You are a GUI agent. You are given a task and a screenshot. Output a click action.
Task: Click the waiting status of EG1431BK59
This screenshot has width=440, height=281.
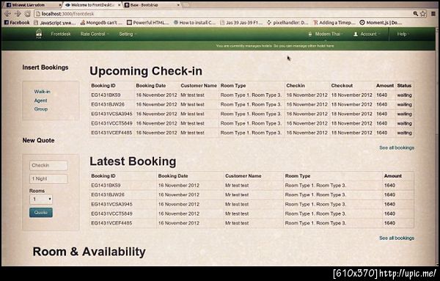[404, 95]
